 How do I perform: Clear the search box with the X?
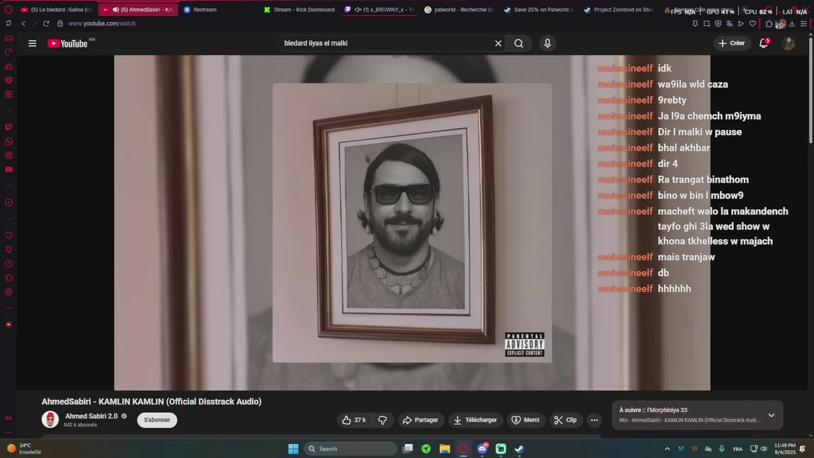coord(499,43)
